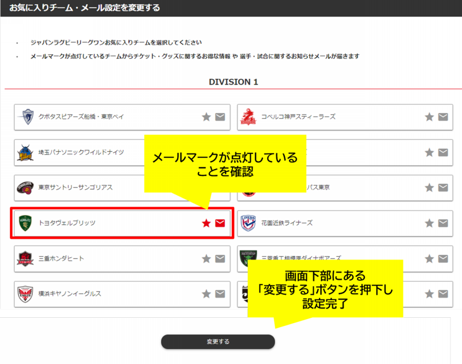Click the 埼玉パナソニックワイルドナイツ team logo
462x364 pixels.
tap(26, 152)
